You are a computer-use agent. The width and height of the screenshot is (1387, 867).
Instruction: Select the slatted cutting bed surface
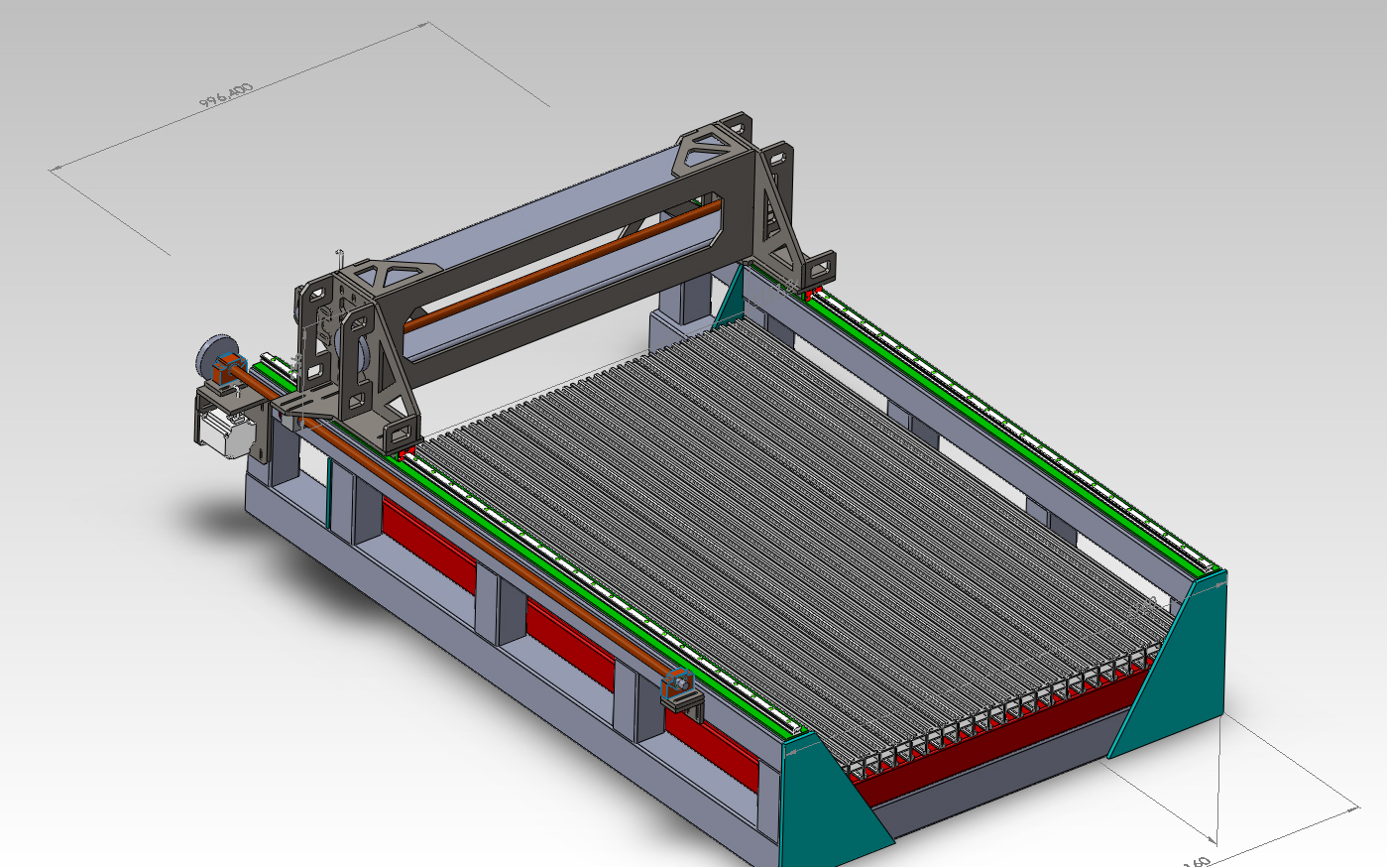click(x=793, y=526)
